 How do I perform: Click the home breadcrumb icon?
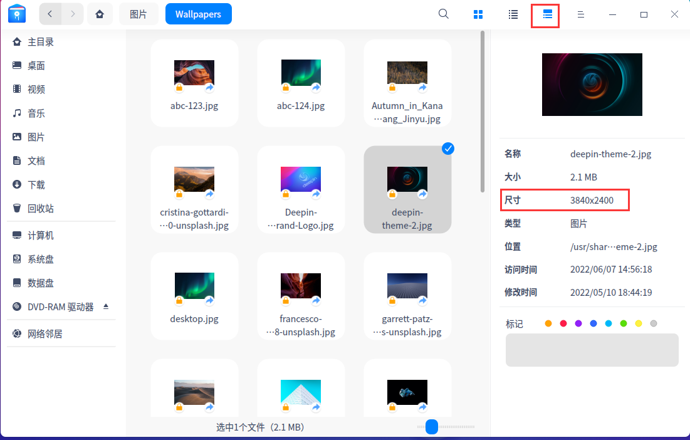pyautogui.click(x=100, y=14)
